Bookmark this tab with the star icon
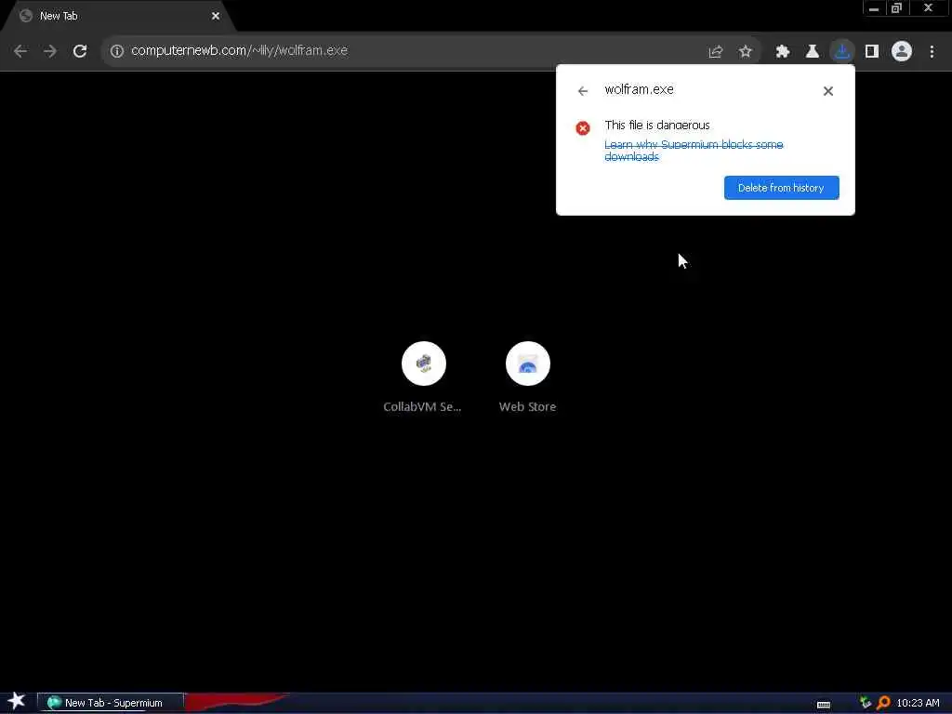This screenshot has height=714, width=952. (x=745, y=52)
